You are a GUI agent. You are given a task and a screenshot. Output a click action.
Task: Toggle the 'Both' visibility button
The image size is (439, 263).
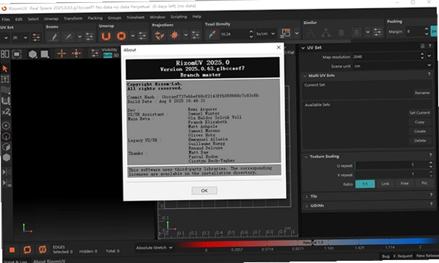107,55
